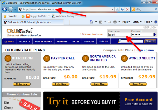Click the Refresh page icon

click(122, 9)
